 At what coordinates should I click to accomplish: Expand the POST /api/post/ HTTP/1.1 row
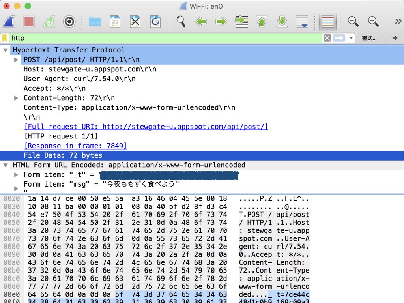pyautogui.click(x=16, y=60)
